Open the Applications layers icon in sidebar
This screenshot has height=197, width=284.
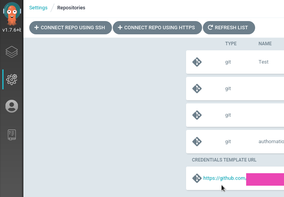(12, 52)
